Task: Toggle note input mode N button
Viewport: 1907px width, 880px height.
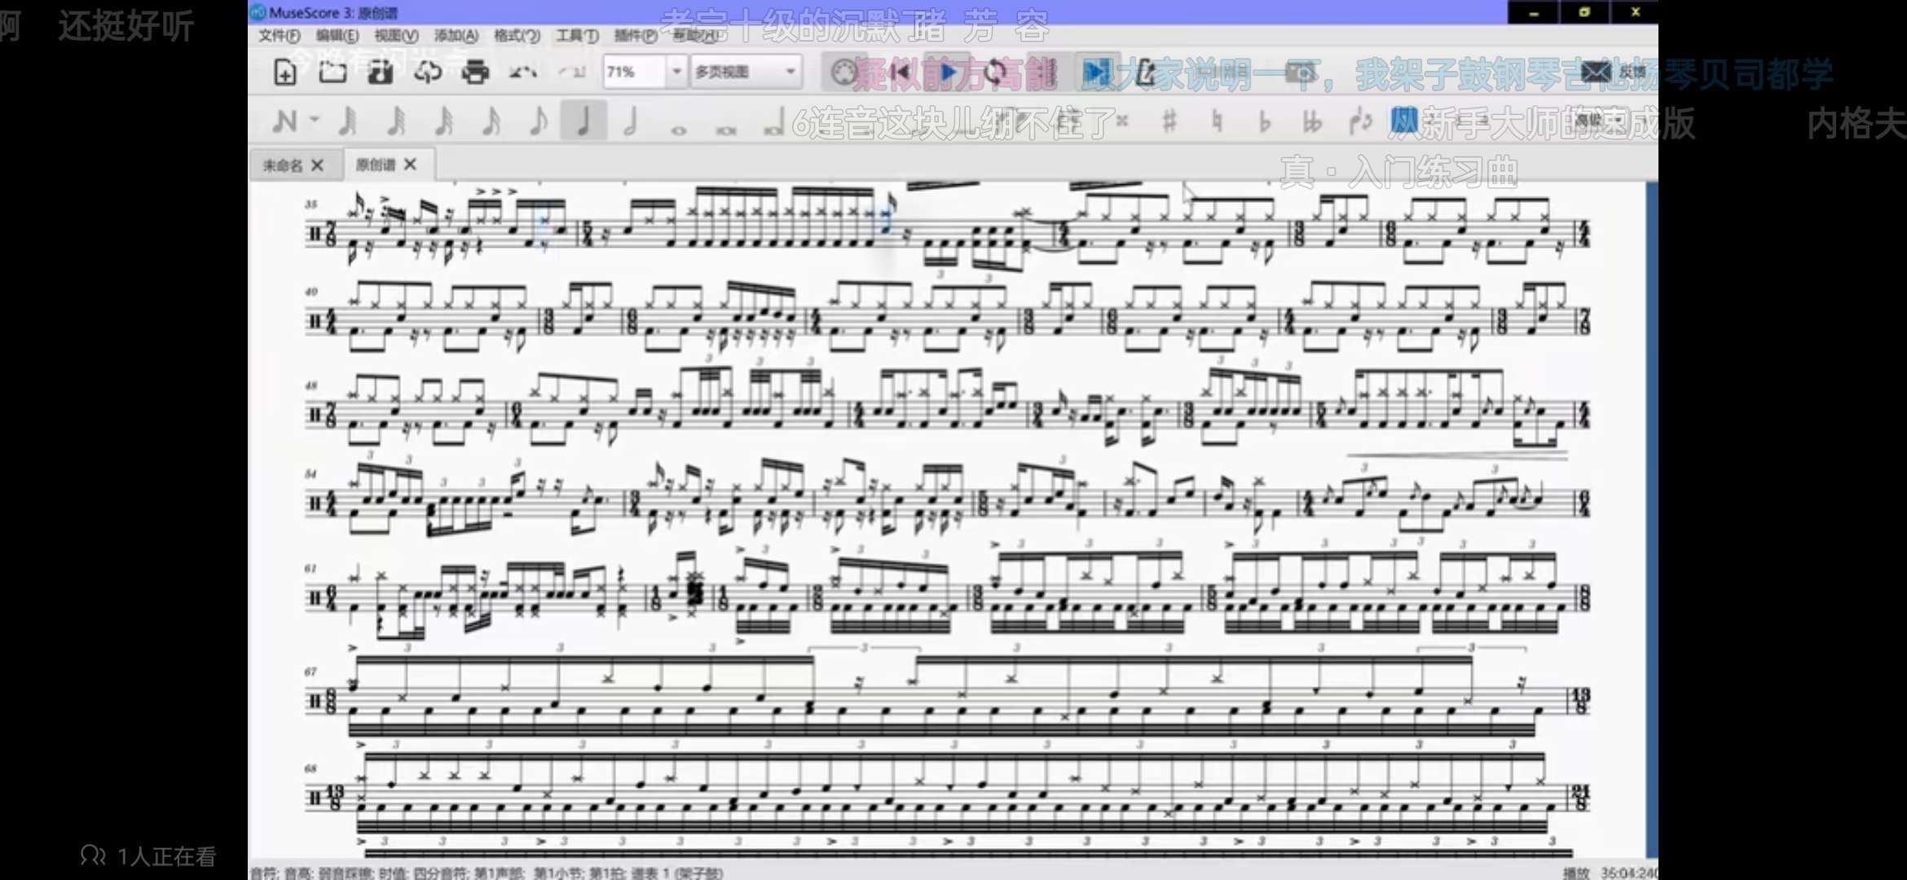Action: [x=284, y=121]
